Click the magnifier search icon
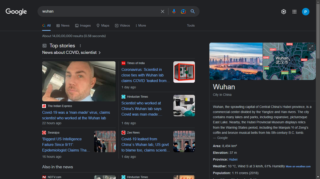Viewport: 320px width, 179px height. (x=193, y=11)
